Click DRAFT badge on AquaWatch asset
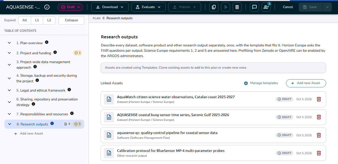This screenshot has width=338, height=164. (285, 99)
